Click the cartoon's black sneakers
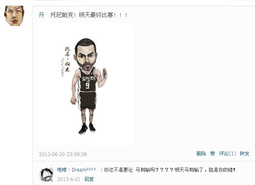 [87, 128]
